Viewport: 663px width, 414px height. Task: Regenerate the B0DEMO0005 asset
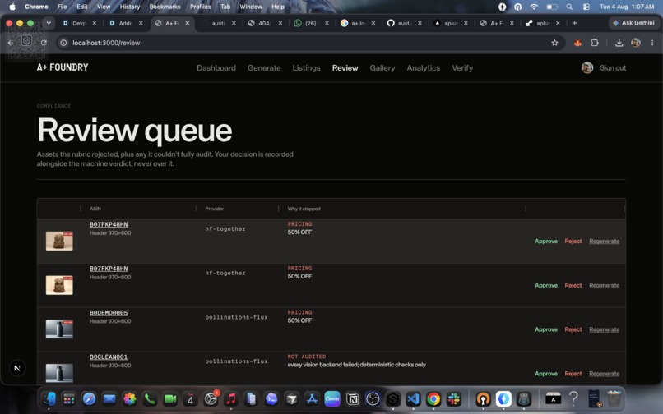(605, 329)
